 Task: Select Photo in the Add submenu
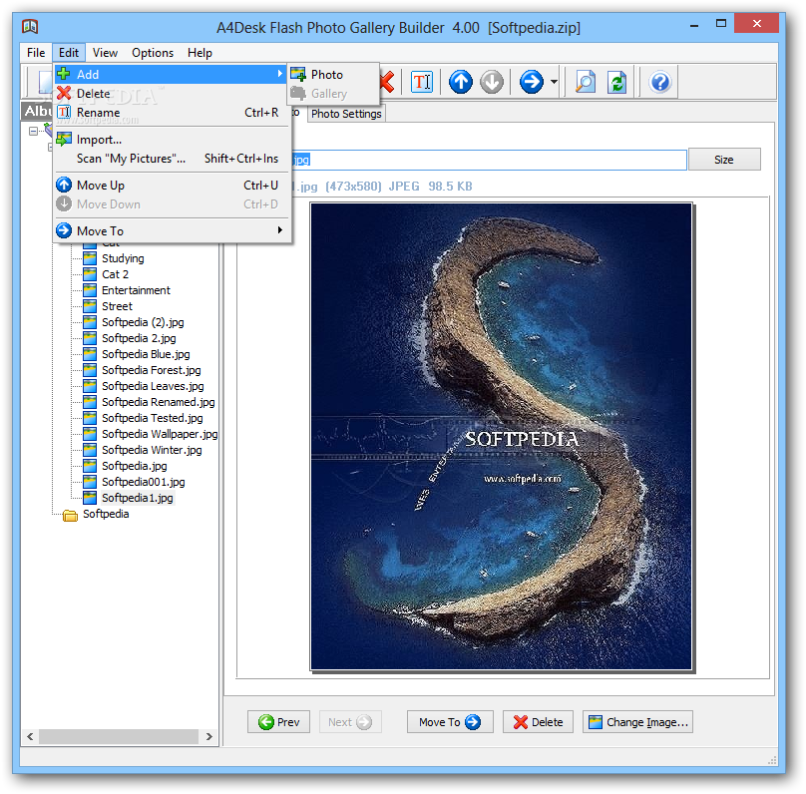point(333,75)
